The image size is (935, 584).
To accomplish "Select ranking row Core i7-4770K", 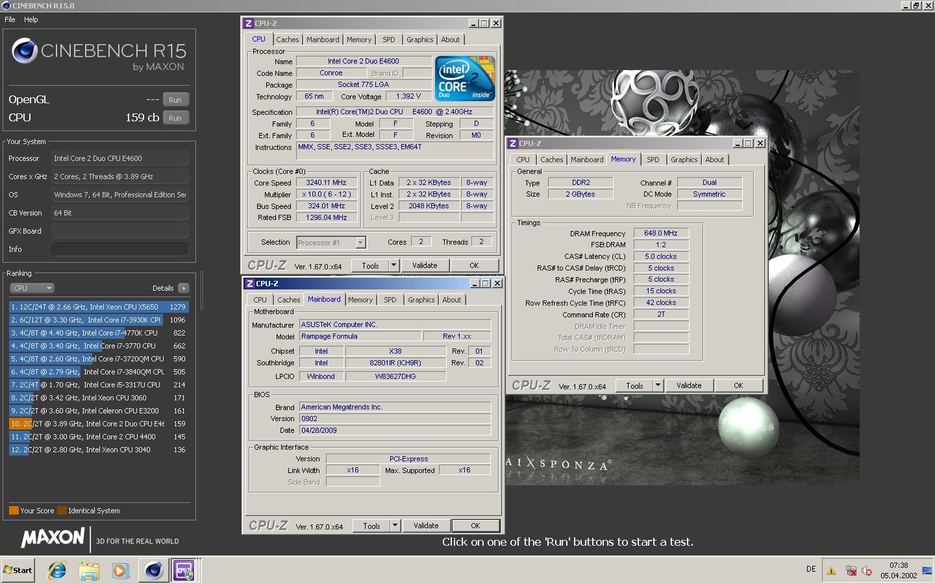I will click(99, 333).
